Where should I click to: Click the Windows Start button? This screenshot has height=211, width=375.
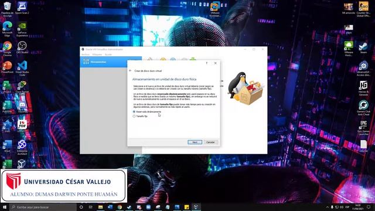pyautogui.click(x=5, y=207)
